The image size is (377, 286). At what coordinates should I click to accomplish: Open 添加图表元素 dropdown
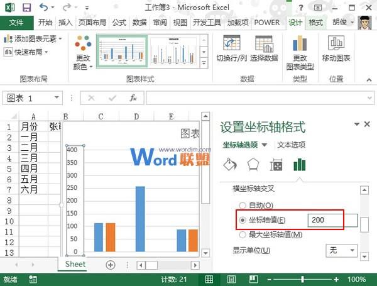(33, 38)
